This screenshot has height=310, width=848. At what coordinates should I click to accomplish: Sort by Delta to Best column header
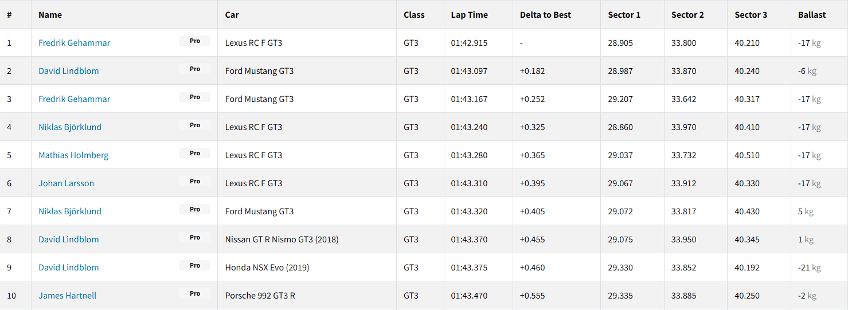coord(545,15)
